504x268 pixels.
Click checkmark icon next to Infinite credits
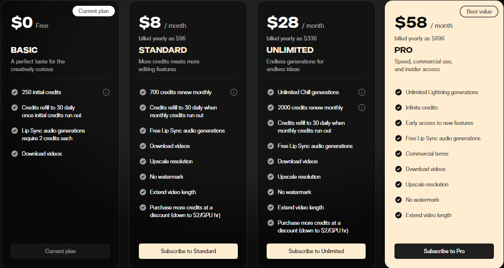click(x=398, y=108)
